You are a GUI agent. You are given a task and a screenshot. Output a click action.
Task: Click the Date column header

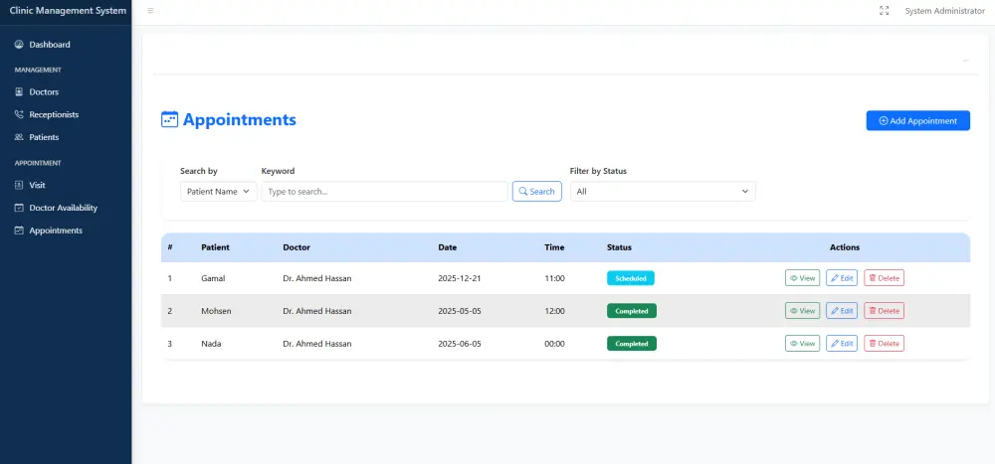[448, 247]
